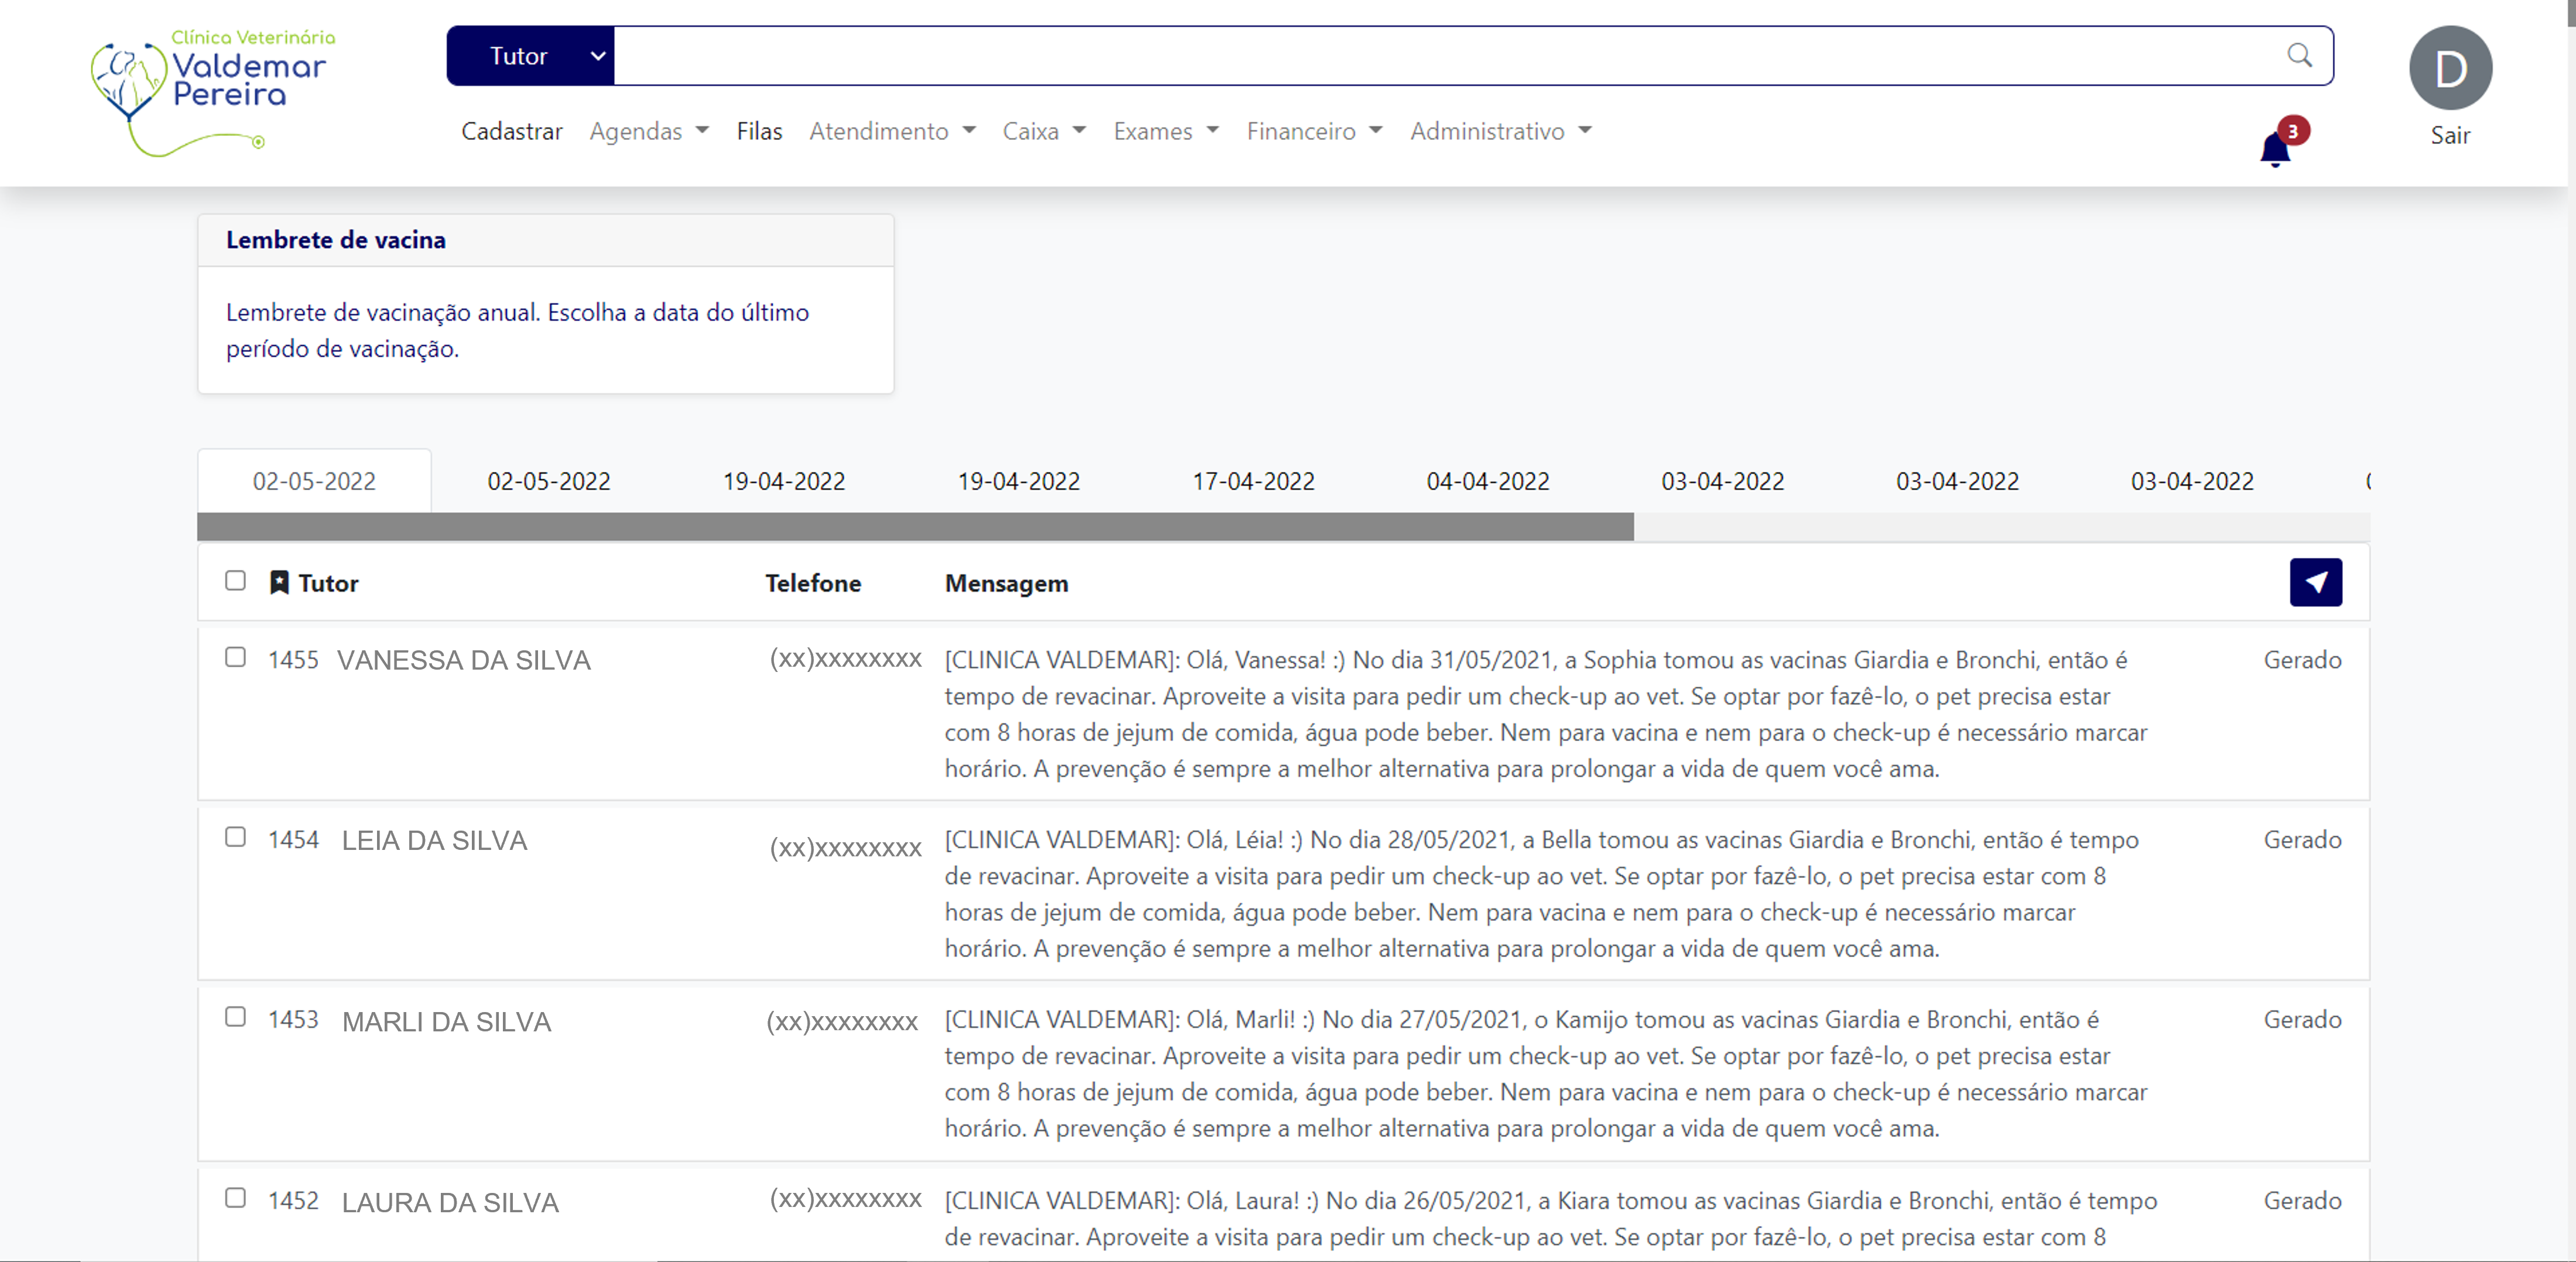
Task: Switch to the 17-04-2022 tab
Action: click(x=1253, y=481)
